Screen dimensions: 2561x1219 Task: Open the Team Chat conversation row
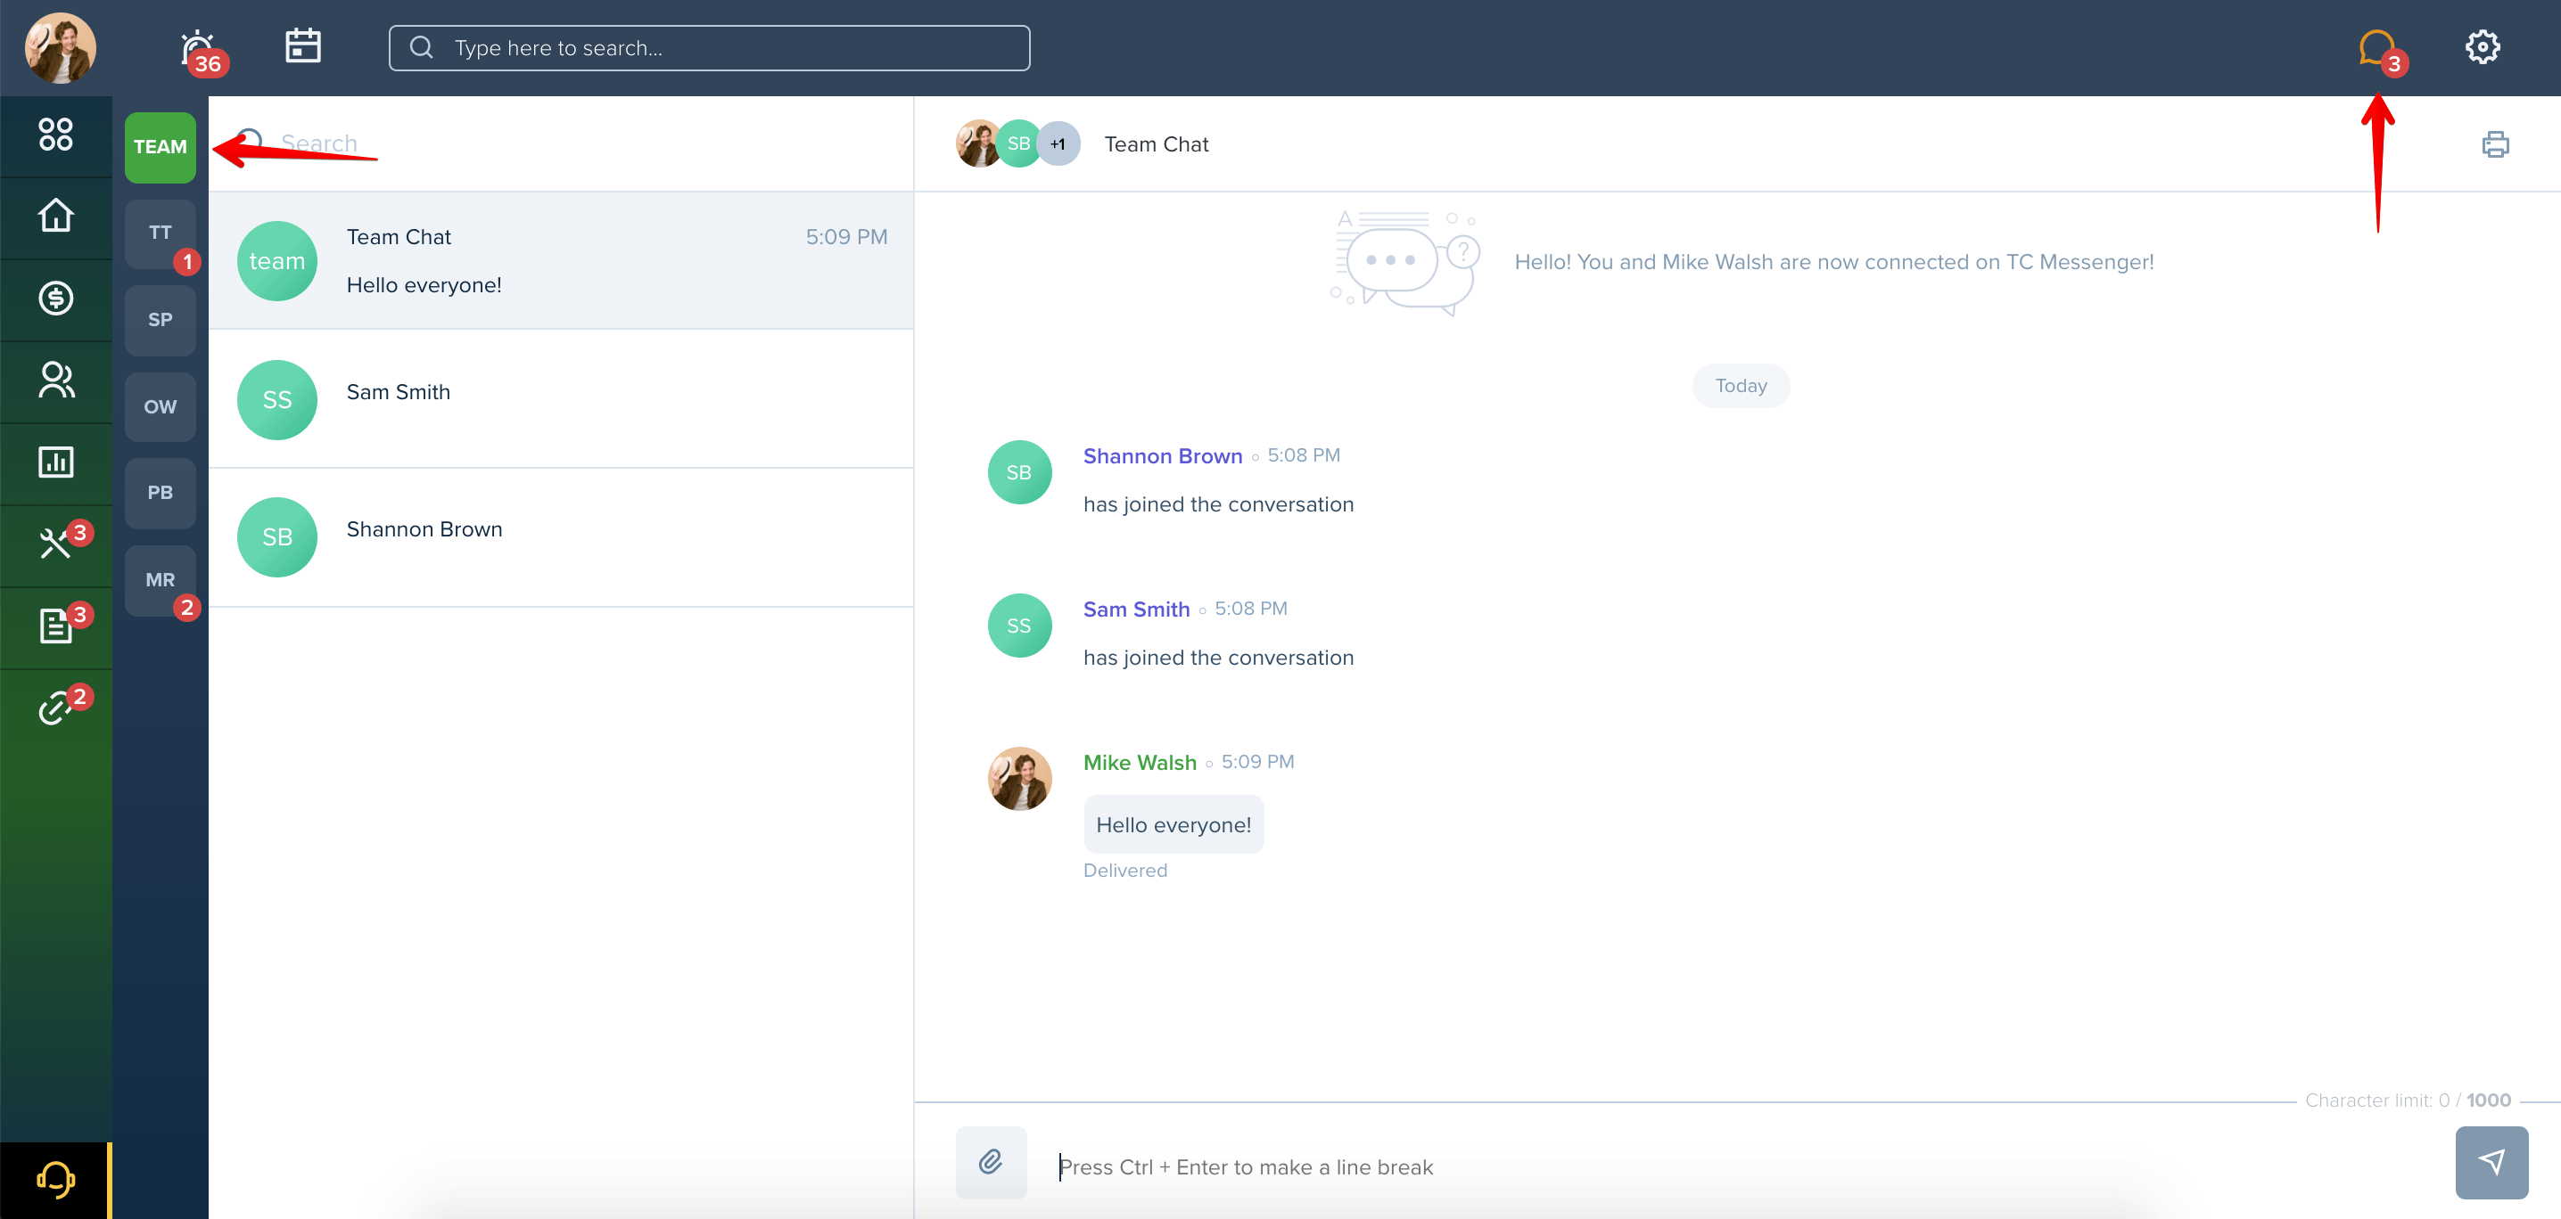click(561, 260)
